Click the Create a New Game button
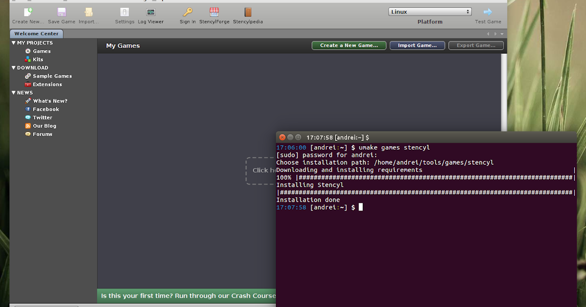Viewport: 586px width, 307px height. point(349,45)
